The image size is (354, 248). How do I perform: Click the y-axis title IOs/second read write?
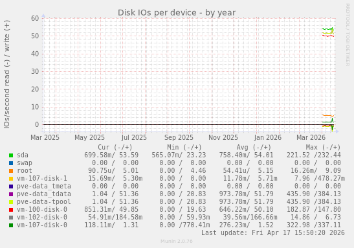pos(6,74)
